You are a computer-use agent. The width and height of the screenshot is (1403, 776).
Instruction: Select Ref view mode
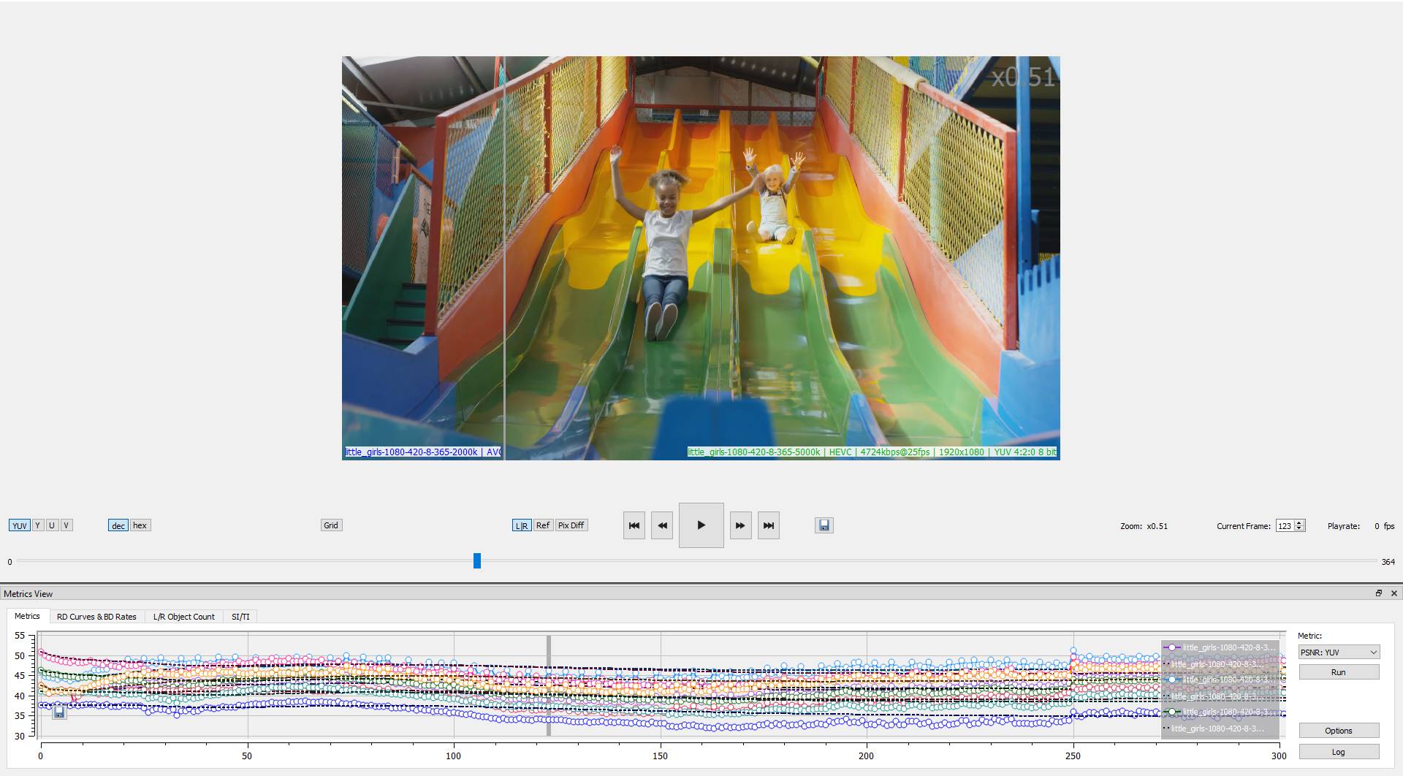click(x=543, y=525)
